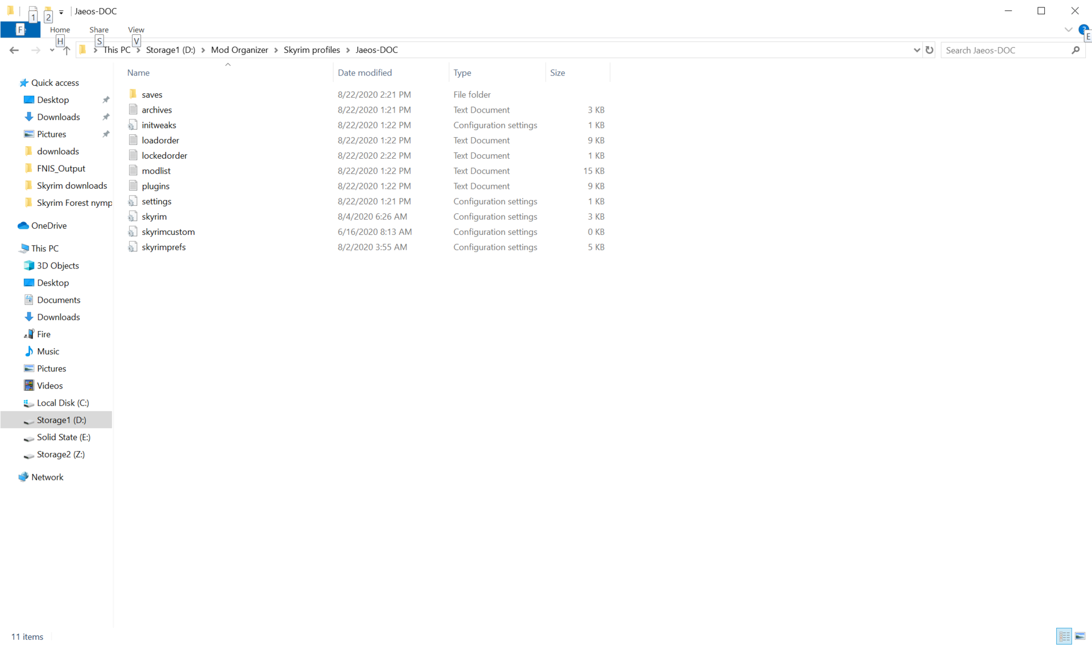The height and width of the screenshot is (645, 1092).
Task: Open the Help icon
Action: [x=1083, y=30]
